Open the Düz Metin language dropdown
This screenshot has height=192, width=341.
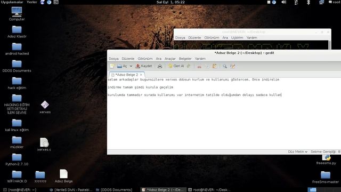coord(297,151)
